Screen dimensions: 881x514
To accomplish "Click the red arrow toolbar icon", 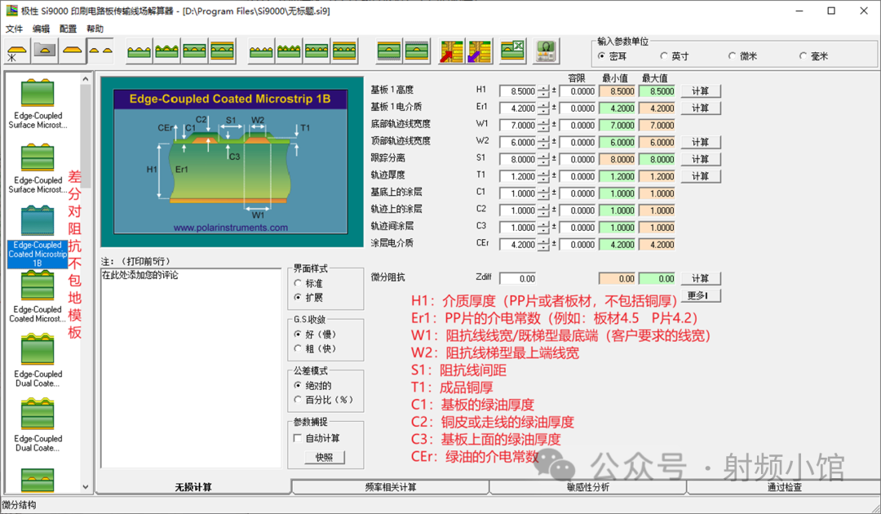I will click(451, 51).
